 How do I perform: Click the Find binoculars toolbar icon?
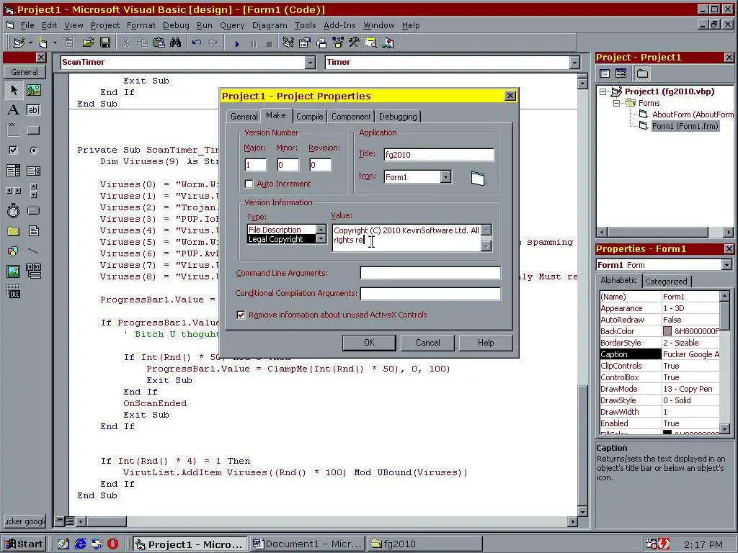pyautogui.click(x=176, y=43)
